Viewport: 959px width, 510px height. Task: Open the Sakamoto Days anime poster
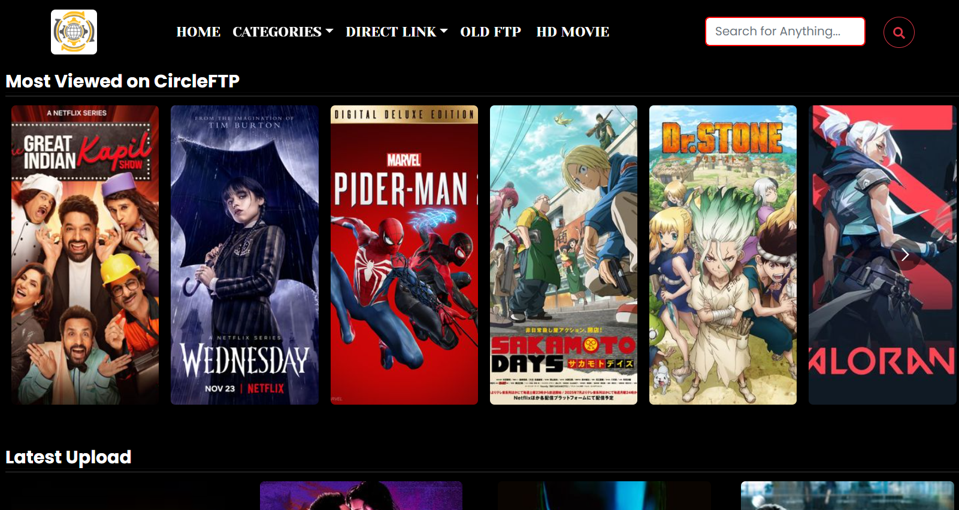point(564,255)
